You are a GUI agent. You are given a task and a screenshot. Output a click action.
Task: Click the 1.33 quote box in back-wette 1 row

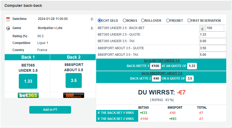192,66
